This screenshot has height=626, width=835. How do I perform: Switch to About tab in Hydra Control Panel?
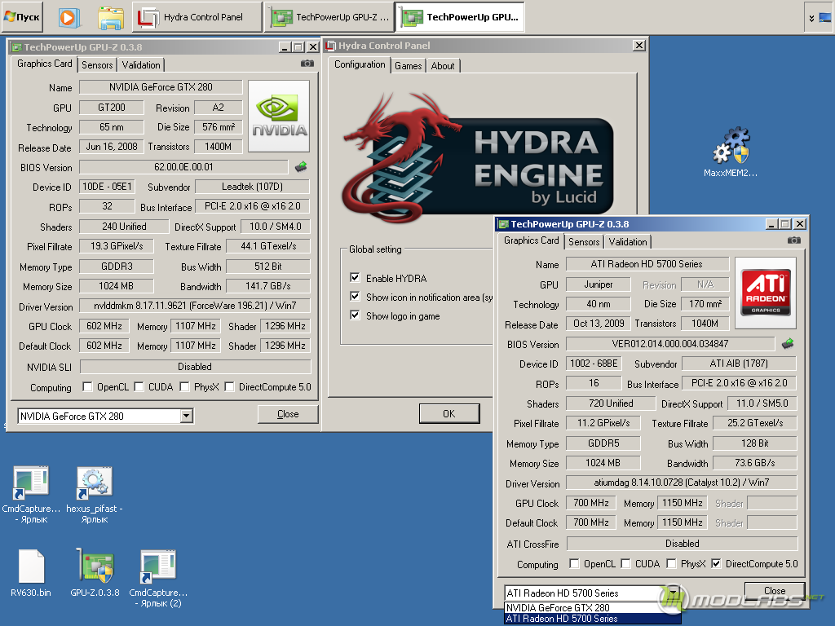coord(443,65)
